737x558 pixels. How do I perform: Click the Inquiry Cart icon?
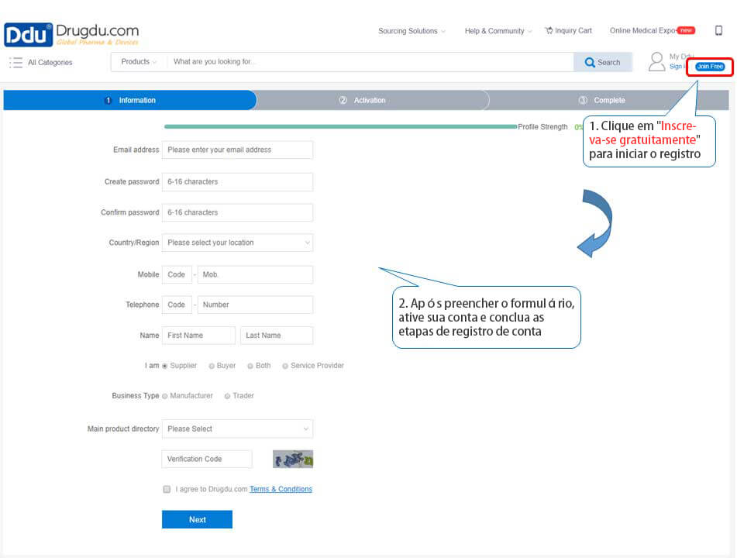click(549, 31)
